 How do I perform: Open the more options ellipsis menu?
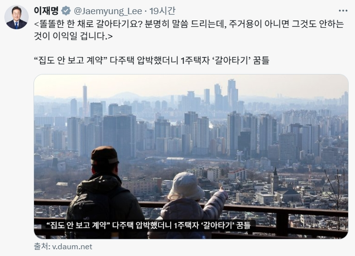pos(343,11)
